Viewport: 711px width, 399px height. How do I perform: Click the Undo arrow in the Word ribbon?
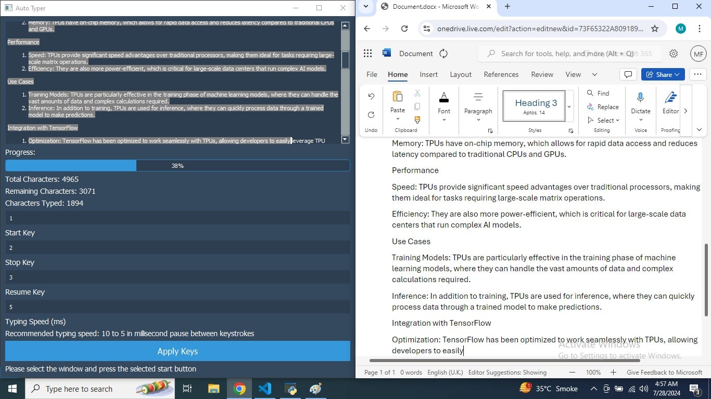371,97
